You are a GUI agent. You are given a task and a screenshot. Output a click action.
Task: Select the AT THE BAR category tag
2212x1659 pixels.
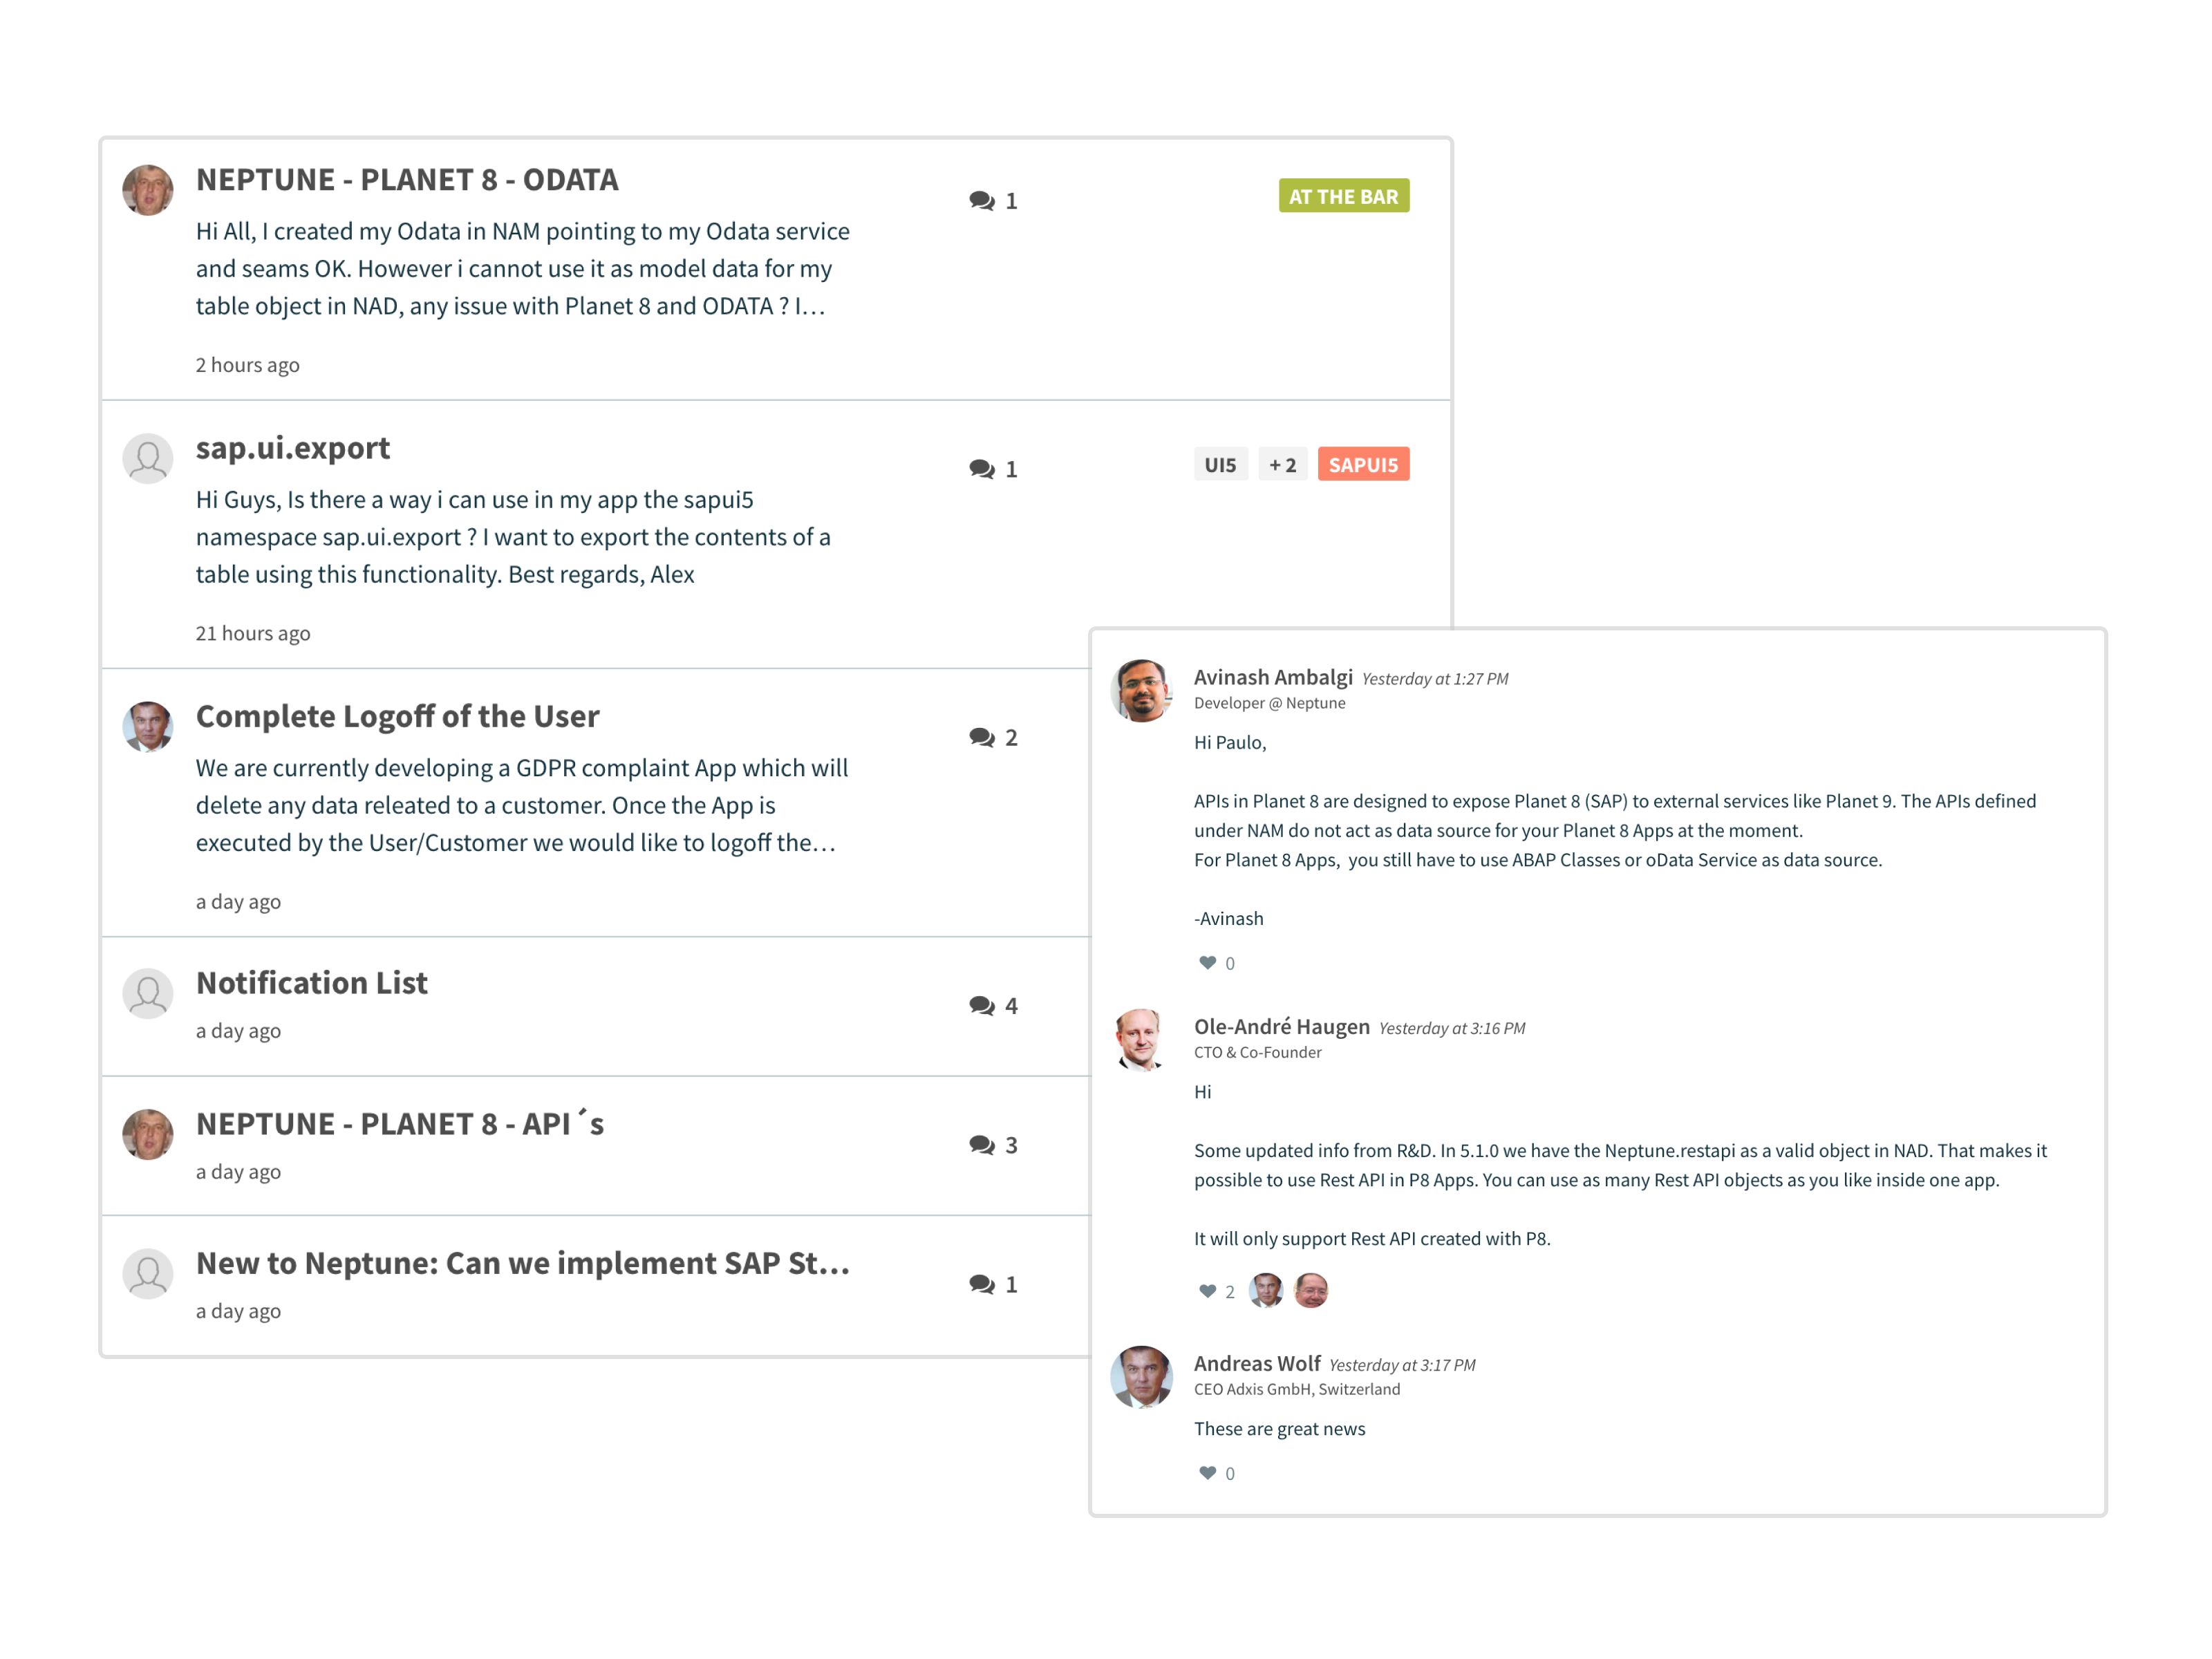(x=1343, y=196)
